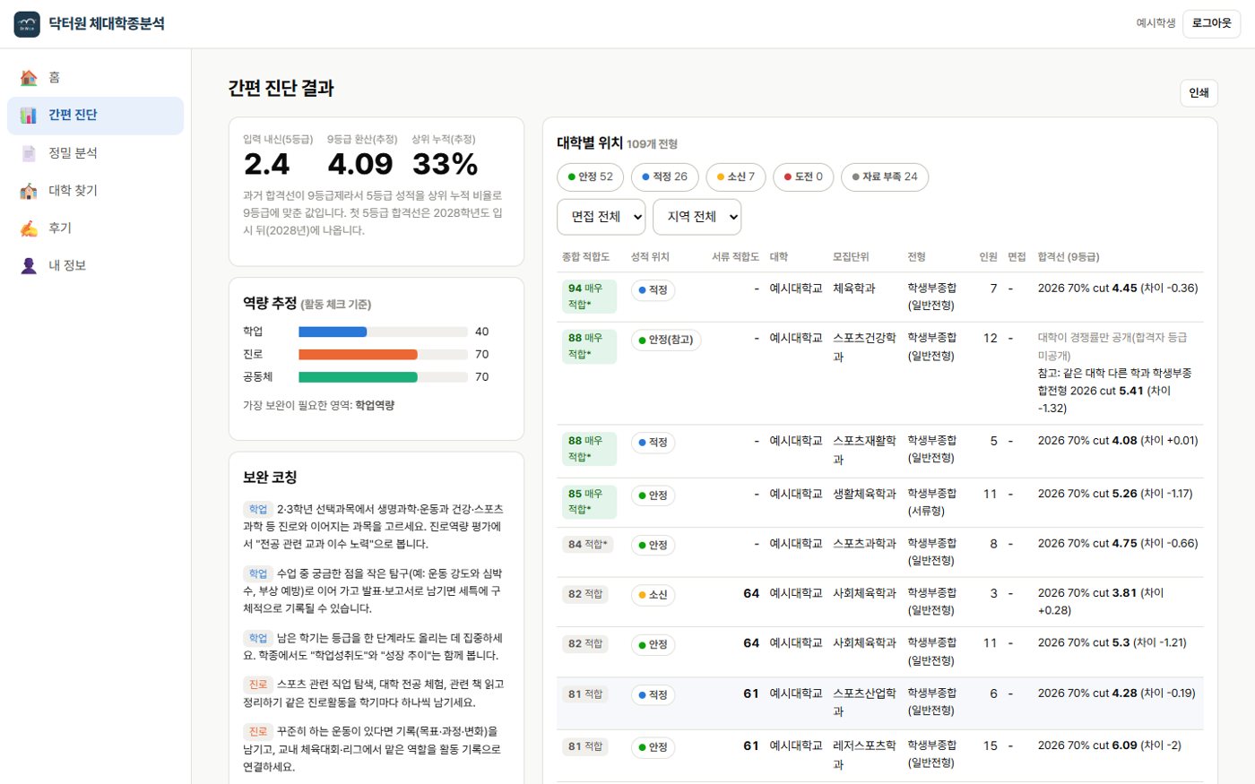
Task: Toggle the 소신 7 filter chip
Action: pos(736,177)
